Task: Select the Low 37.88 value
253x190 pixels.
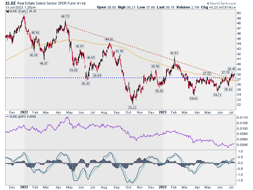Action: pos(146,7)
